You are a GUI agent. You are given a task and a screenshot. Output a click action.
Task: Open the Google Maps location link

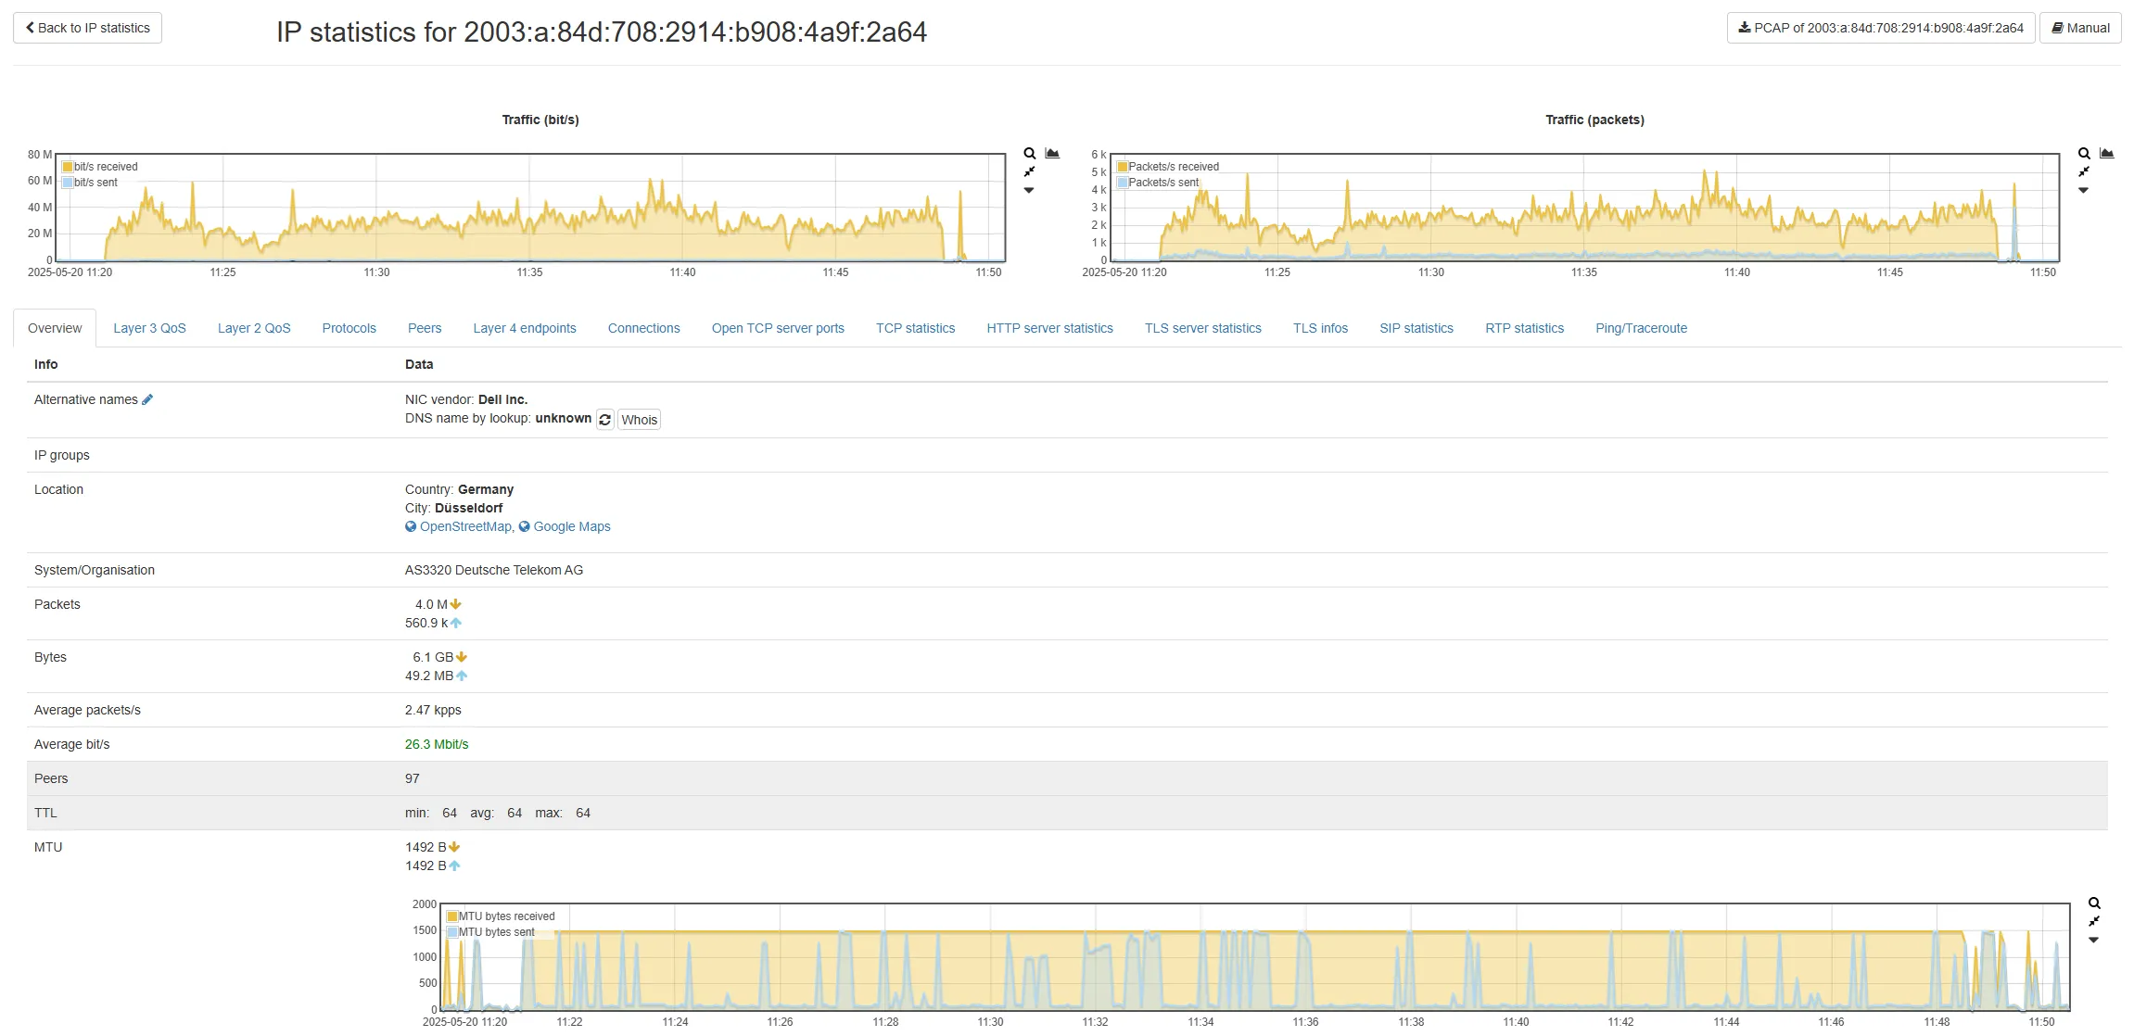click(571, 526)
